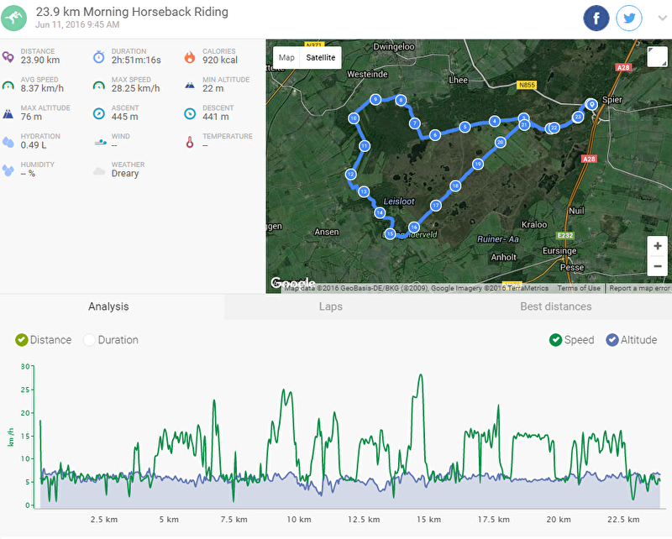Expand the workout options chevron
Viewport: 672px width, 539px height.
pos(663,18)
